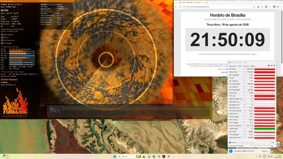Open the Board Power Draw dropdown in GPU-Z
This screenshot has height=159, width=283.
pyautogui.click(x=244, y=108)
